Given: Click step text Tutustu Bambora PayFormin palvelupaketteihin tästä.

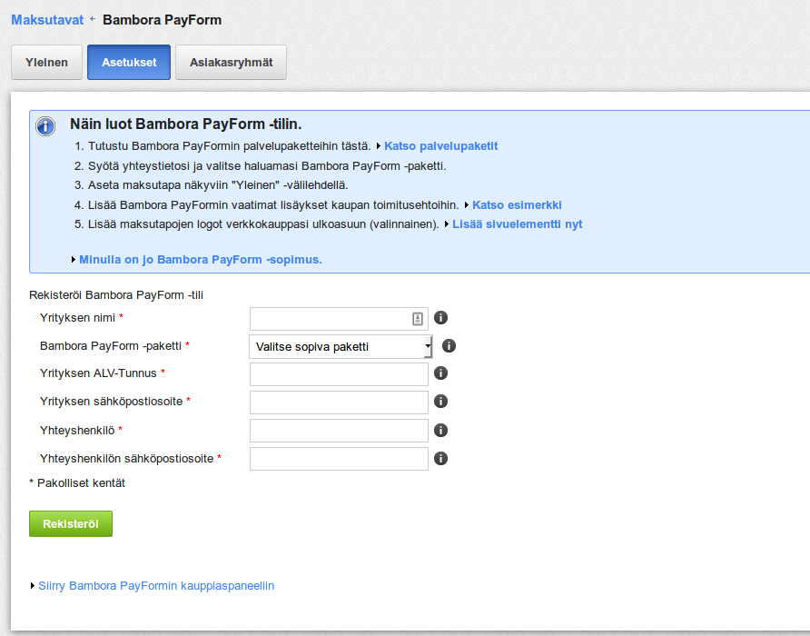Looking at the screenshot, I should coord(230,146).
